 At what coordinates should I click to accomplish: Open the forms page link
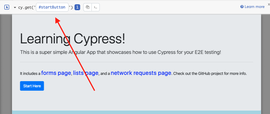[x=56, y=73]
